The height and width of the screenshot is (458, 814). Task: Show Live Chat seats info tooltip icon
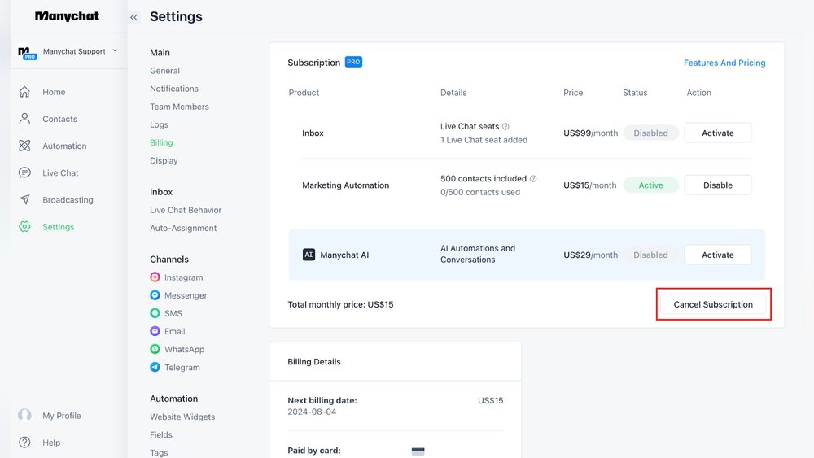pos(505,127)
